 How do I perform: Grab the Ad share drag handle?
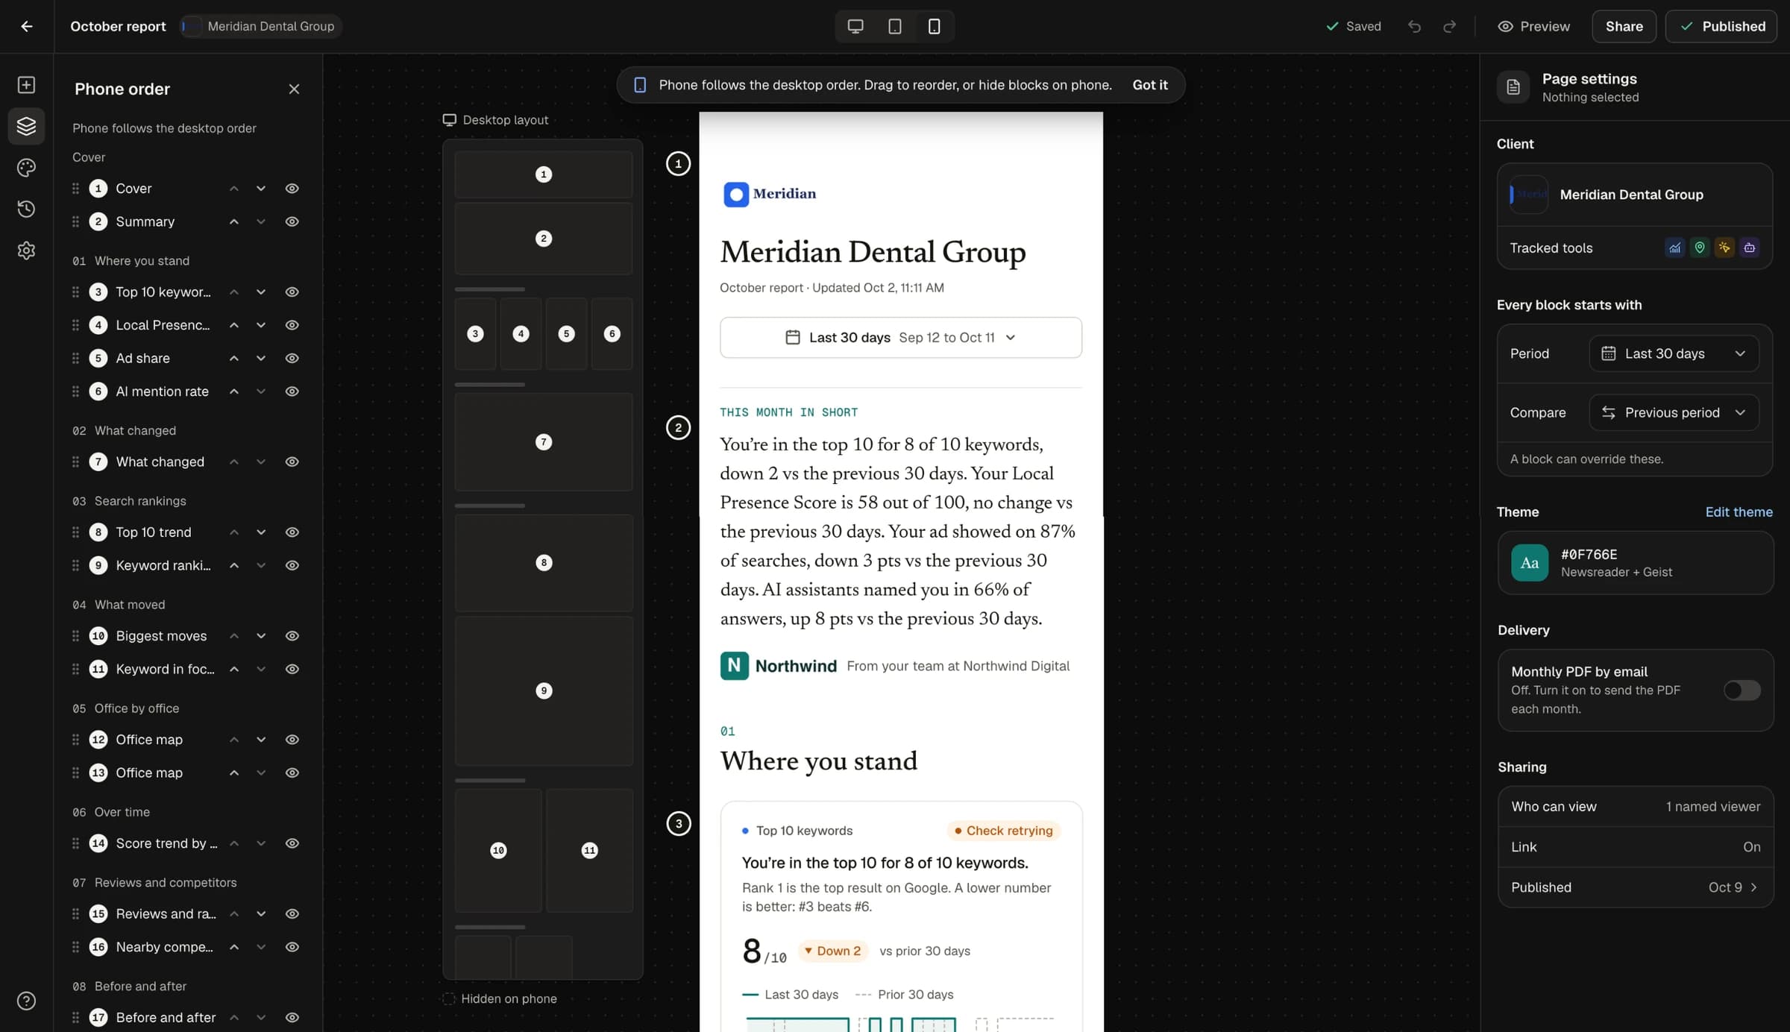click(x=75, y=359)
